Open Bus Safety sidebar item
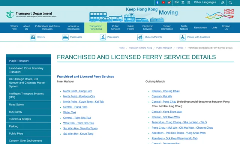Viewport: 240px width, 144px height. coord(28,112)
